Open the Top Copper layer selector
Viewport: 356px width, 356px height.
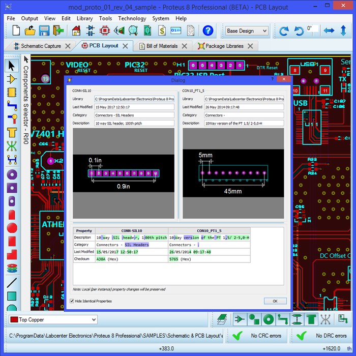pyautogui.click(x=53, y=320)
